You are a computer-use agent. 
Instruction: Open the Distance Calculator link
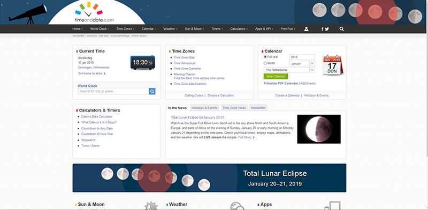[x=220, y=95]
